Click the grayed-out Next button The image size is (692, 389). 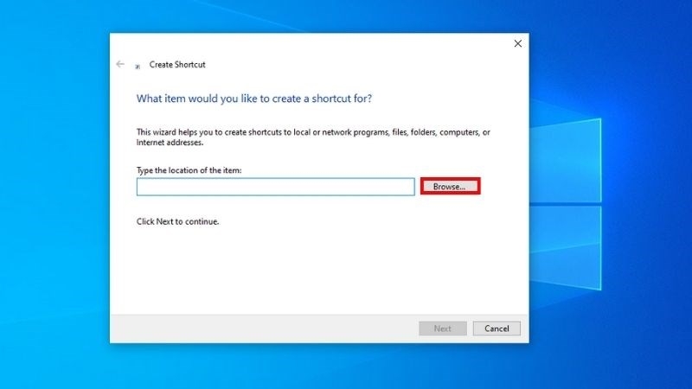tap(442, 328)
